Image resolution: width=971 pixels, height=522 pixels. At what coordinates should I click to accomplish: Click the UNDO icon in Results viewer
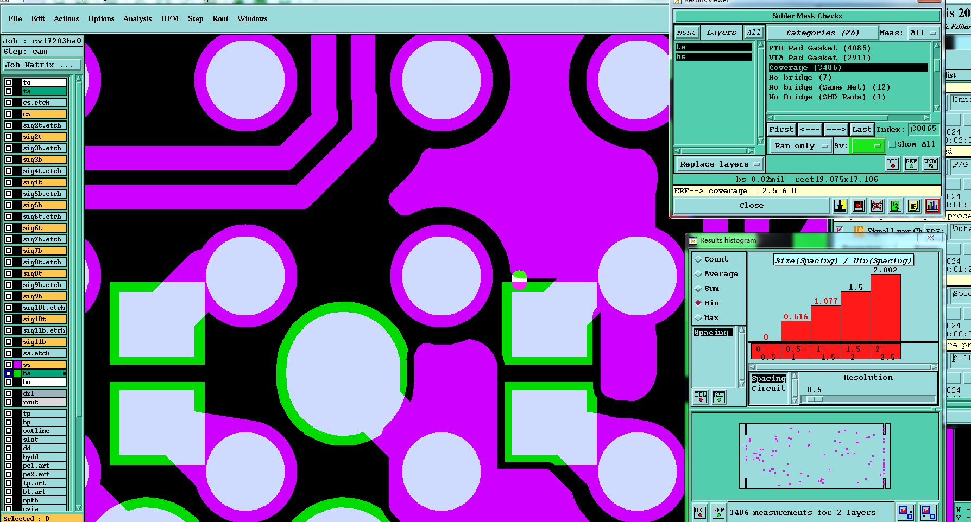tap(931, 163)
